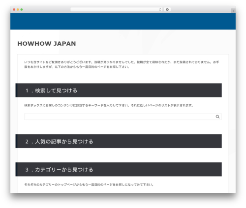Click the yellow minimize window button
Screen dimensions: 246x208
tap(18, 9)
